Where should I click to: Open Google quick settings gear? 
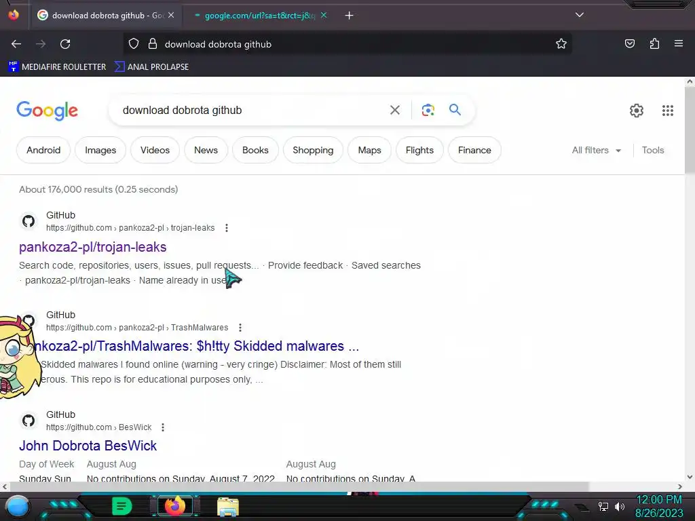click(637, 111)
